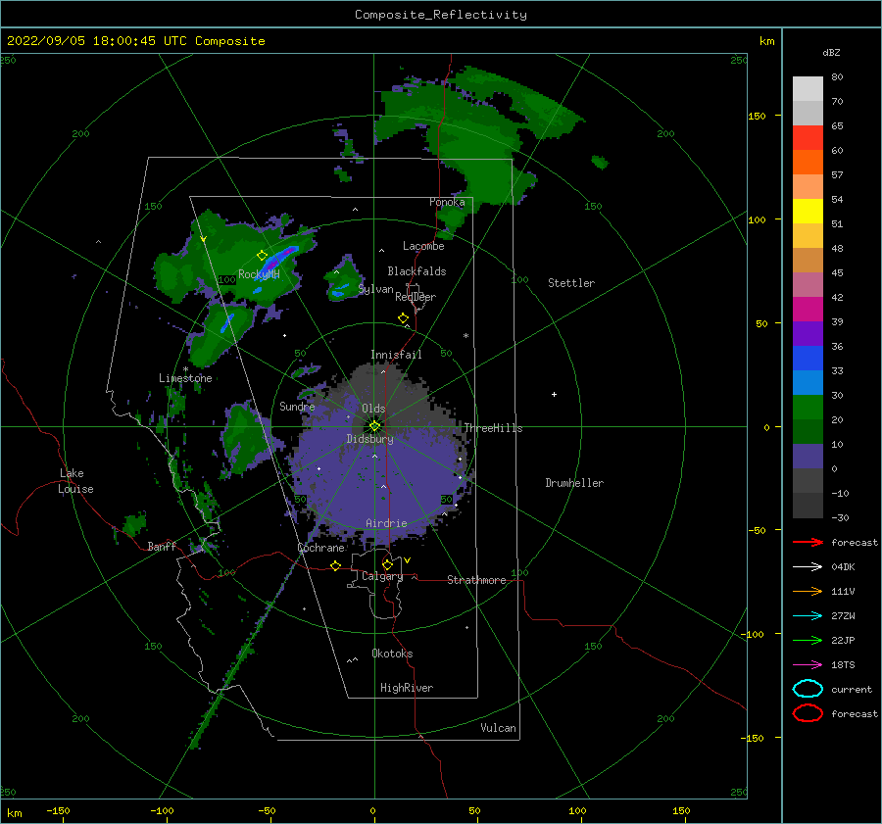Click the Sylvan label

(x=375, y=289)
